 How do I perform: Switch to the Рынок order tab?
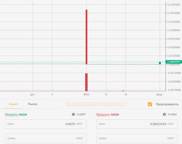[33, 104]
